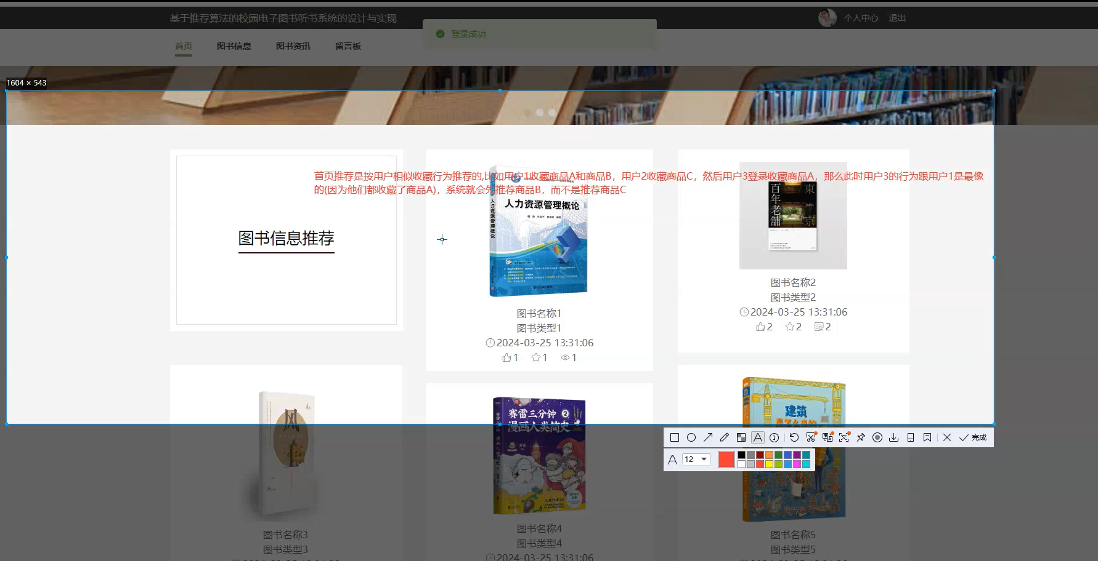Open the 赛雷三分钟 book cover

[x=539, y=455]
